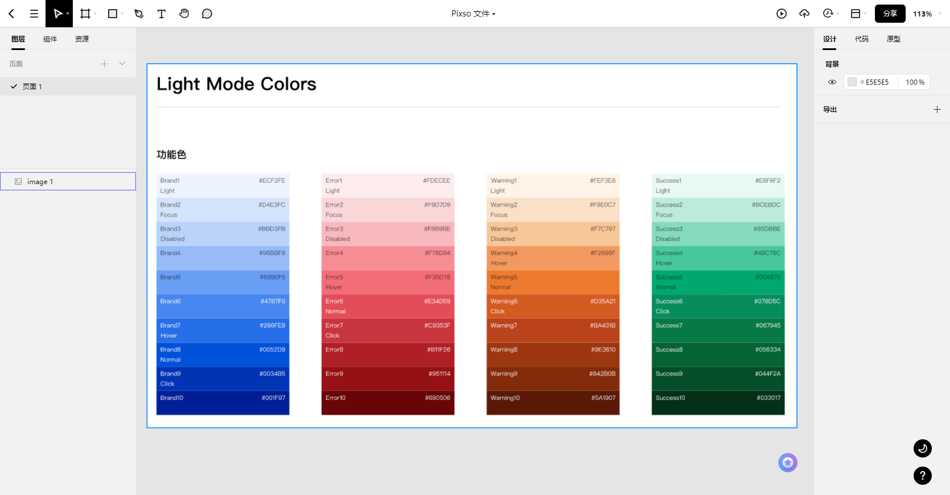Click the Brand10 #001F97 swatch row
Viewport: 950px width, 495px height.
(223, 403)
